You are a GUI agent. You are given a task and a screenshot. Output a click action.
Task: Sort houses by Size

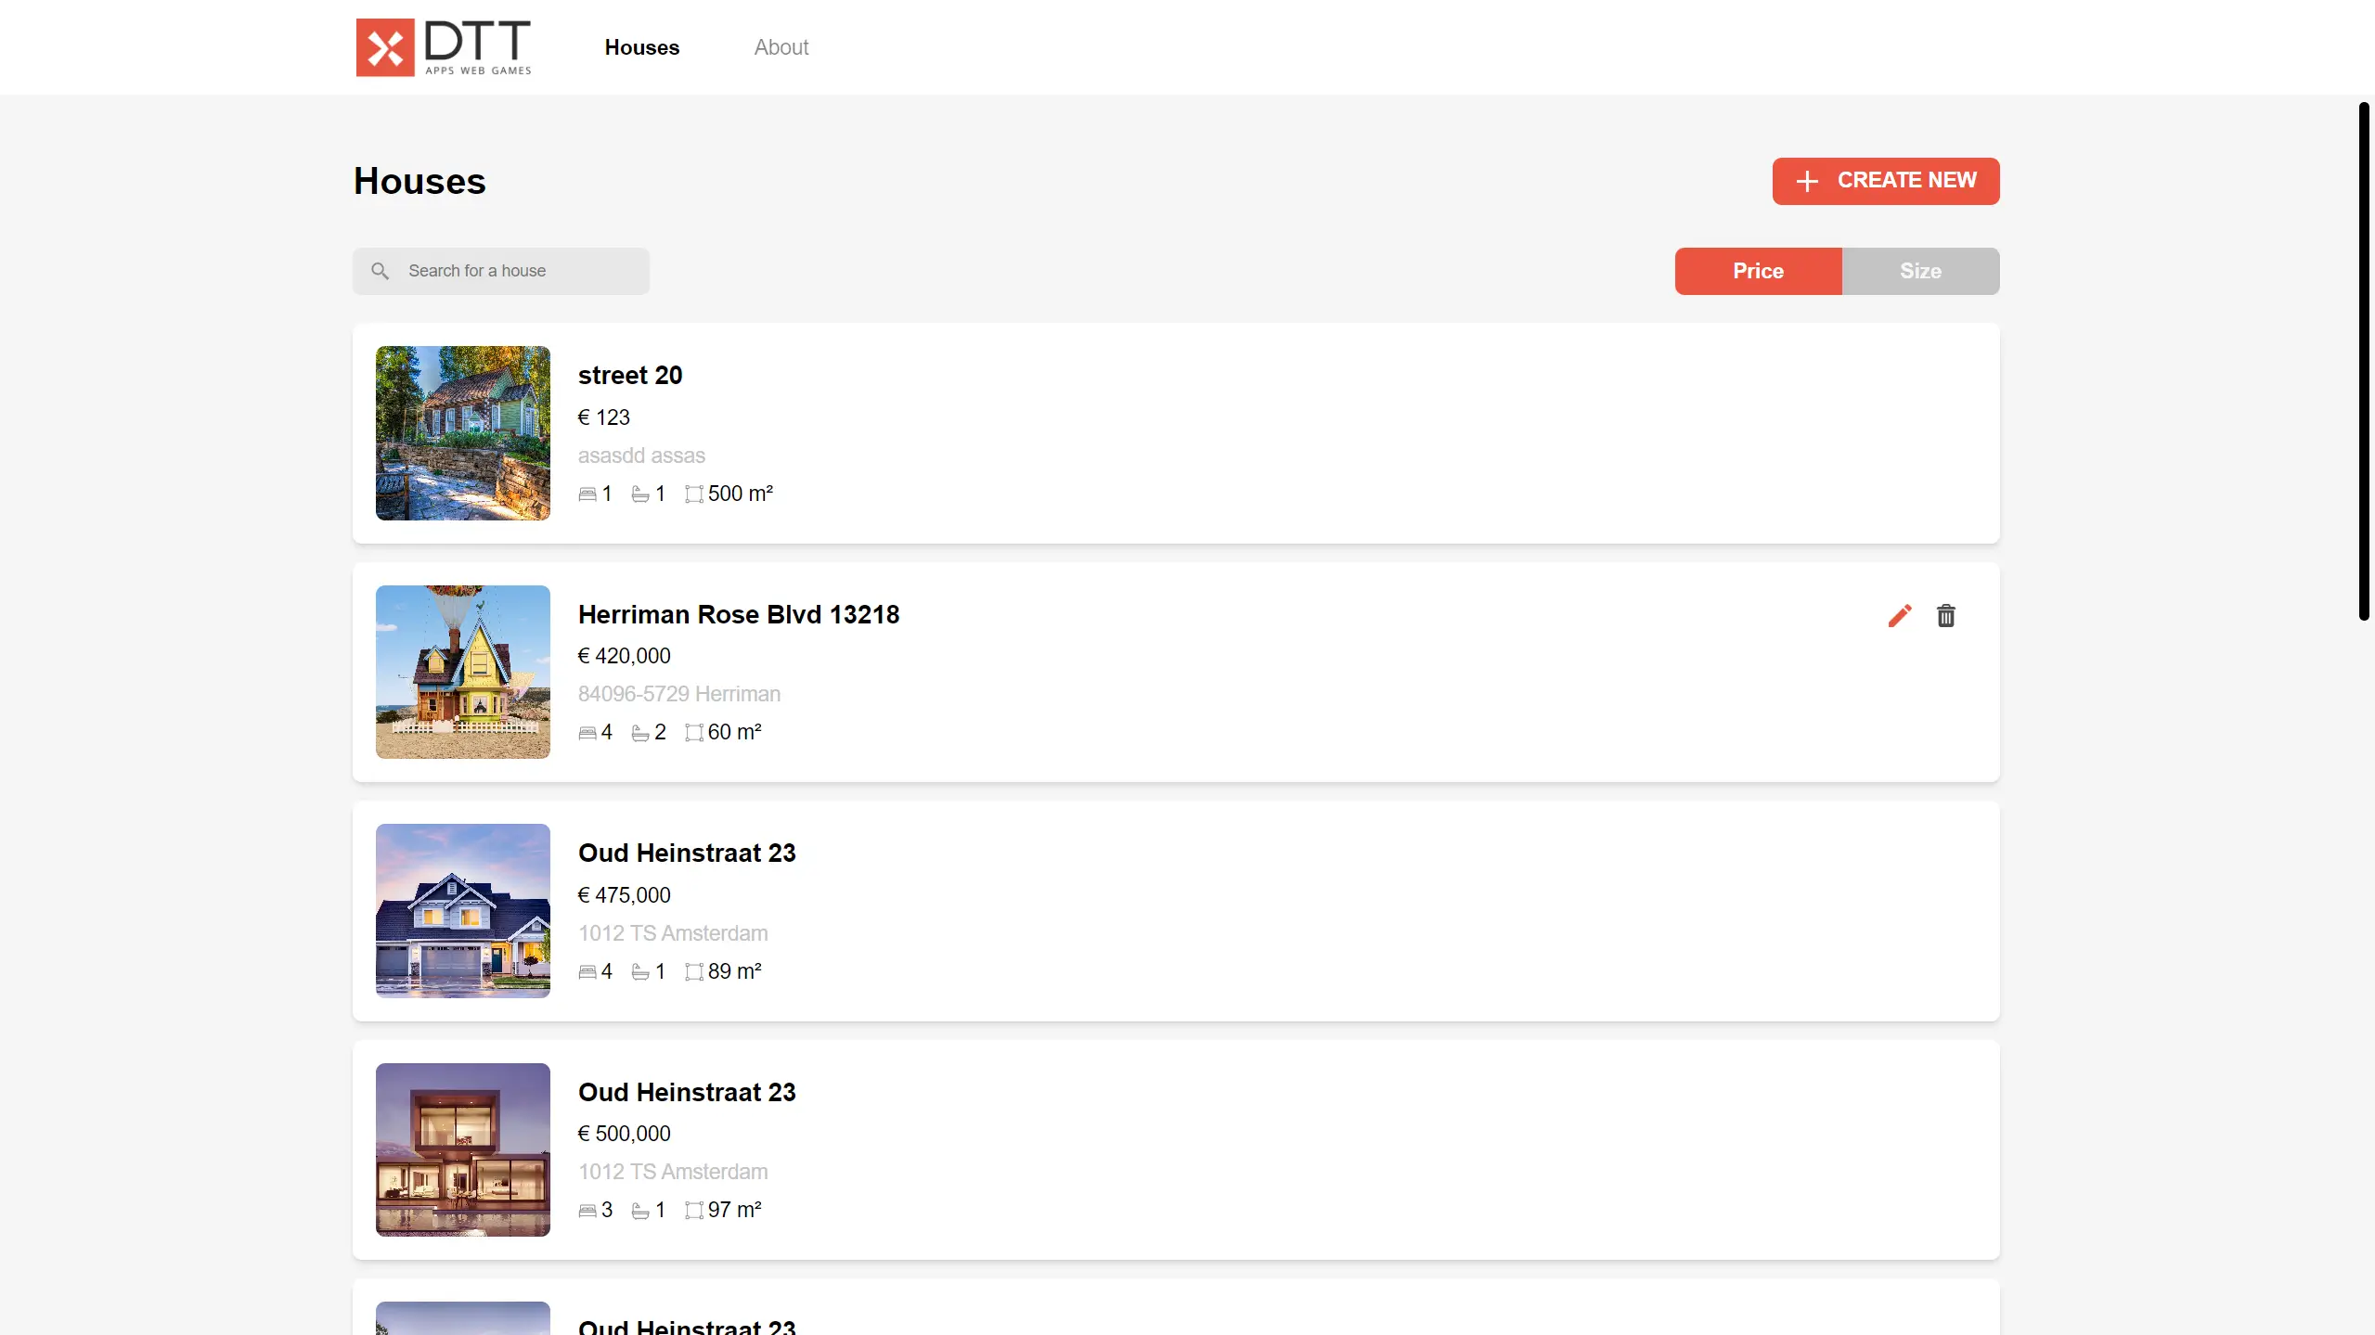[x=1919, y=271]
